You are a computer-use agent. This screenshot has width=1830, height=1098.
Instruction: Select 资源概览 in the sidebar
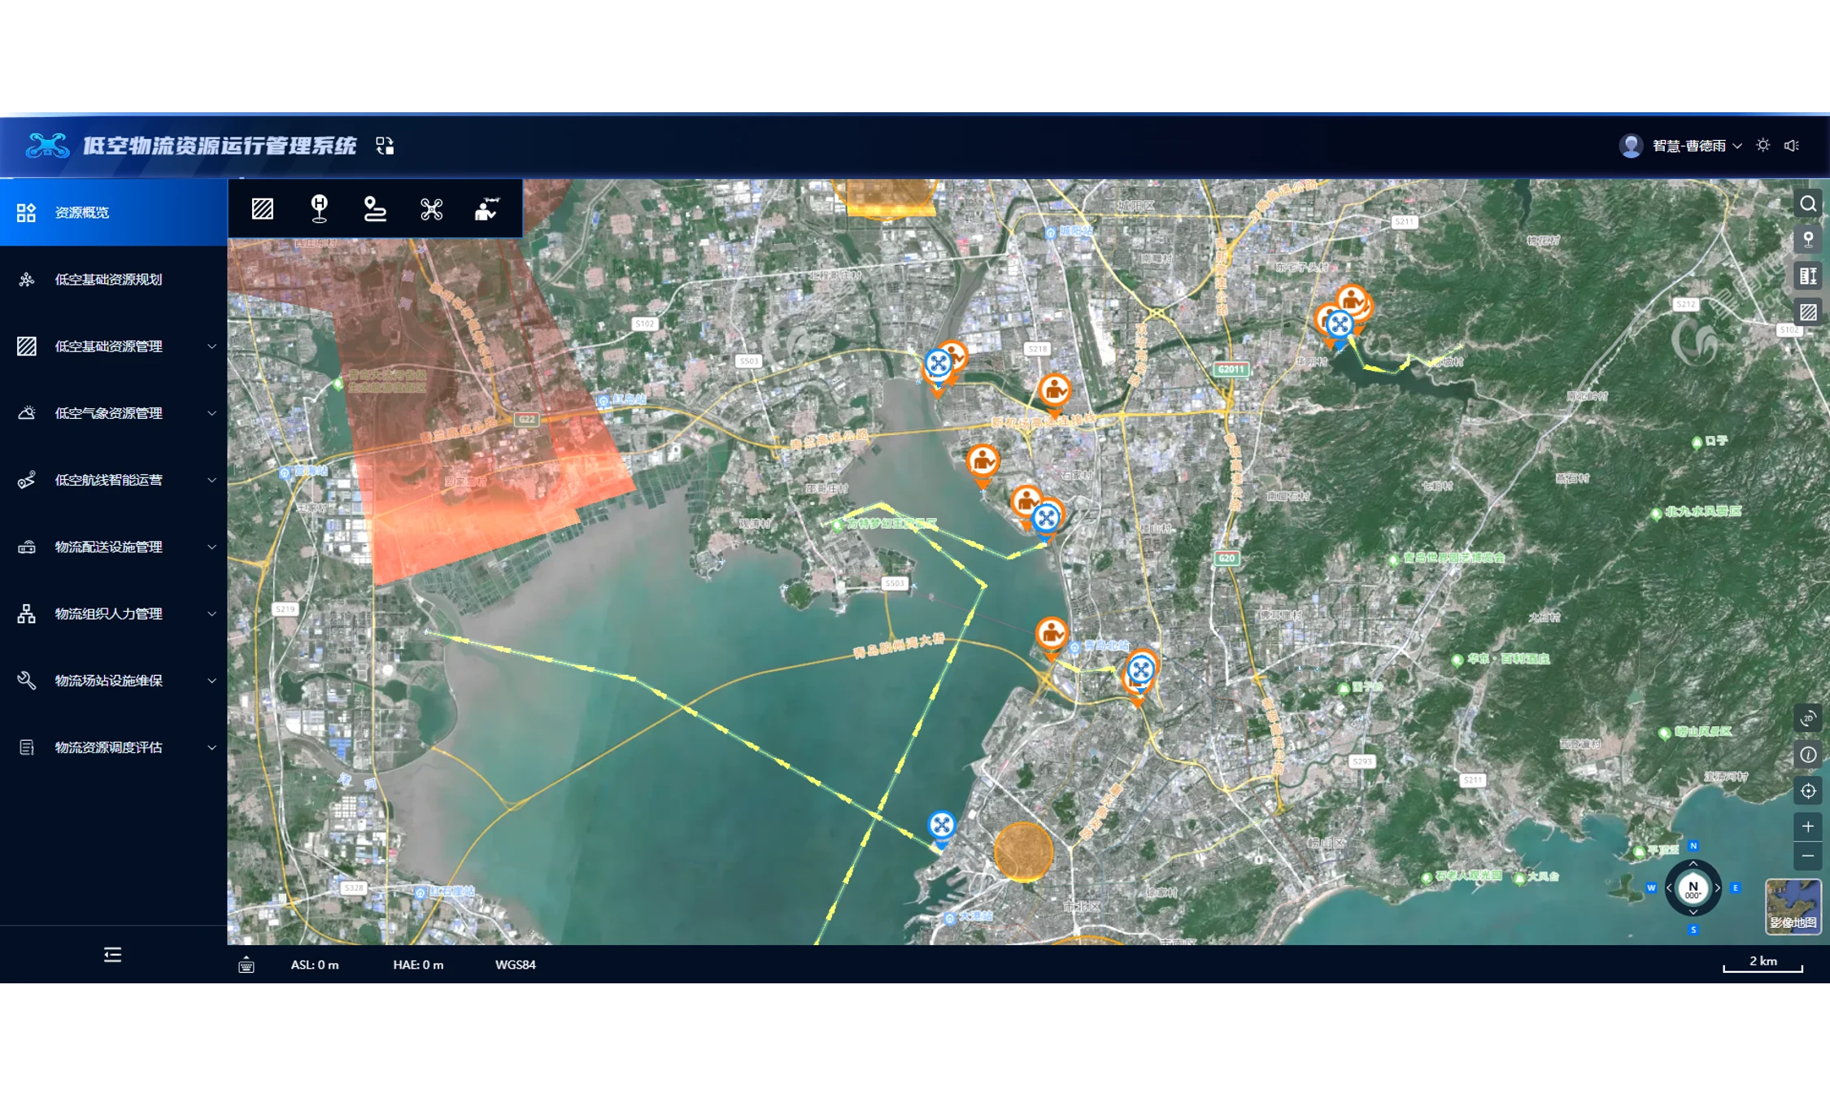coord(113,212)
